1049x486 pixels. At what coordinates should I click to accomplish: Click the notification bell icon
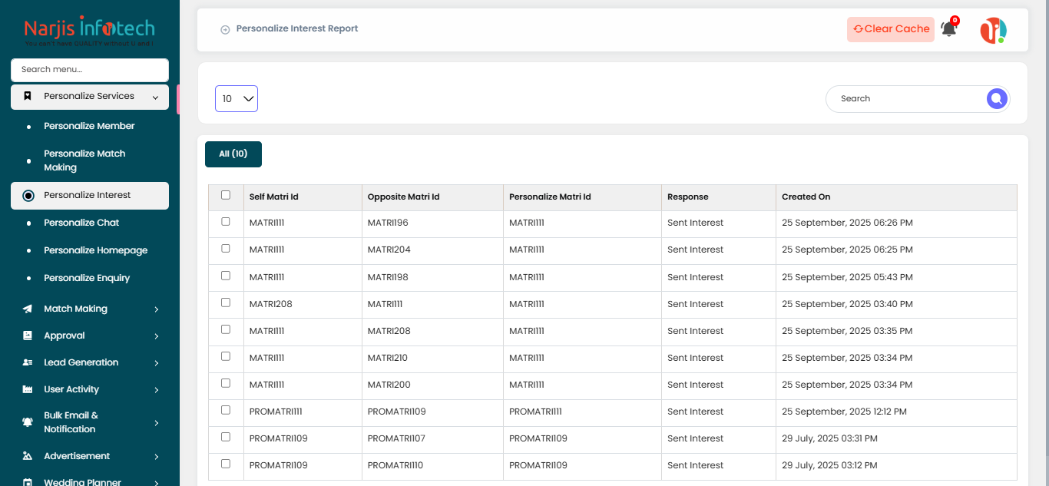click(x=948, y=29)
